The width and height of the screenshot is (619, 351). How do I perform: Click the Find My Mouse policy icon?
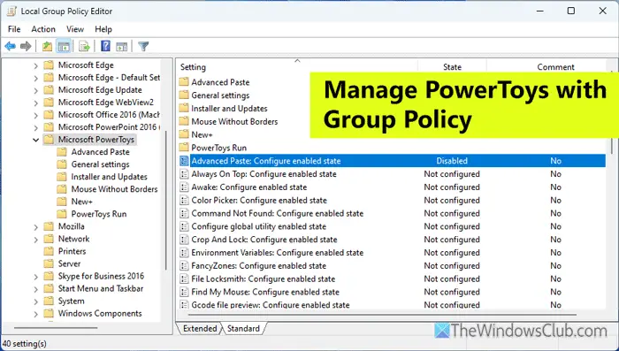(x=184, y=292)
